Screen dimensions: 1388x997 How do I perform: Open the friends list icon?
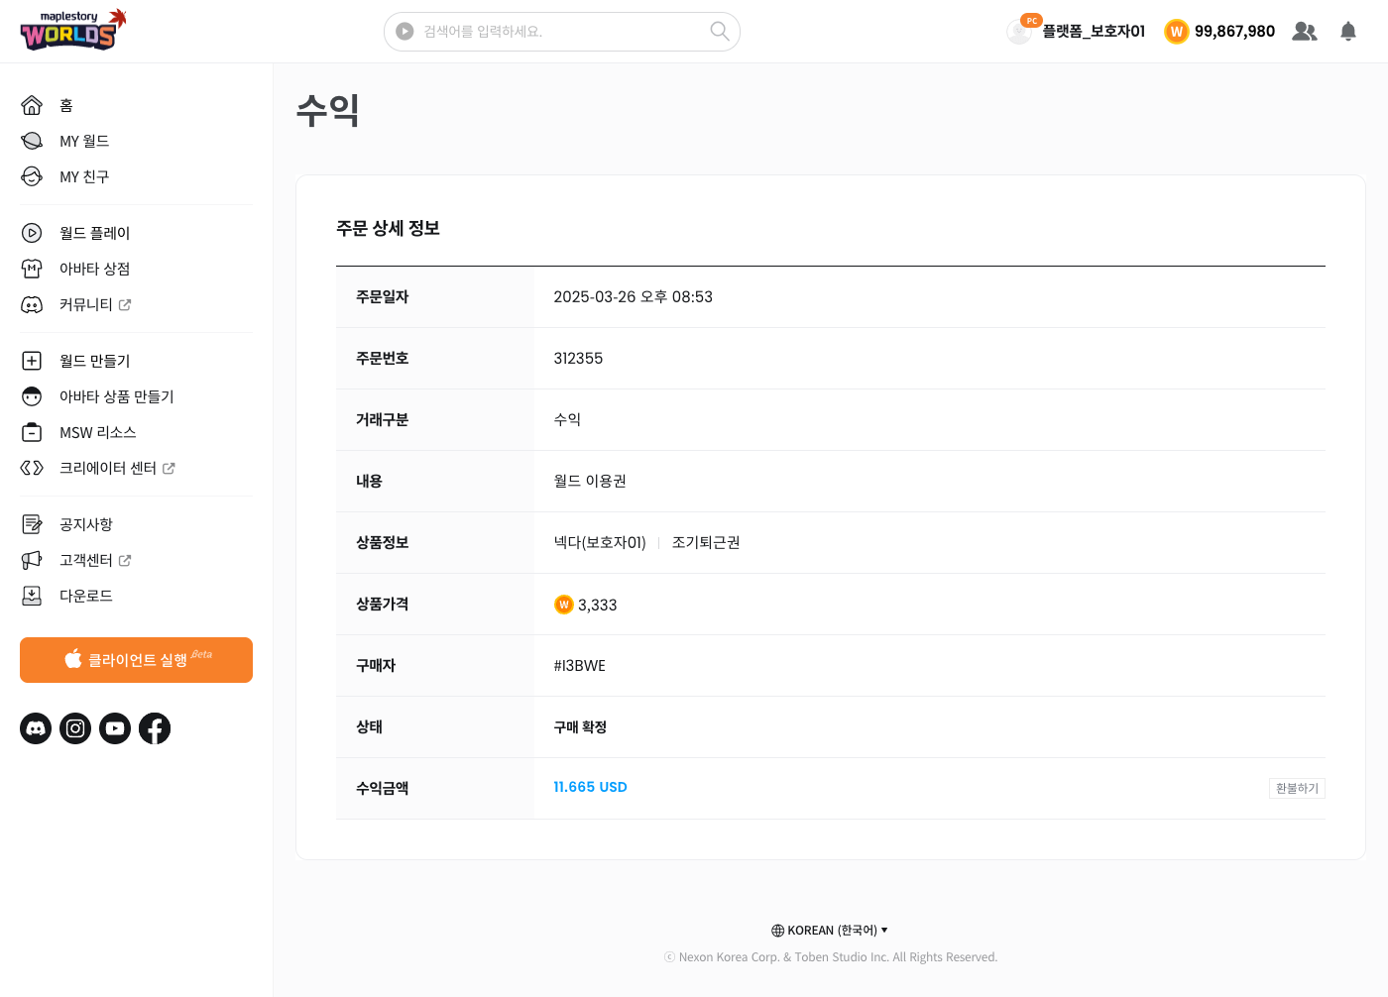[x=1305, y=32]
